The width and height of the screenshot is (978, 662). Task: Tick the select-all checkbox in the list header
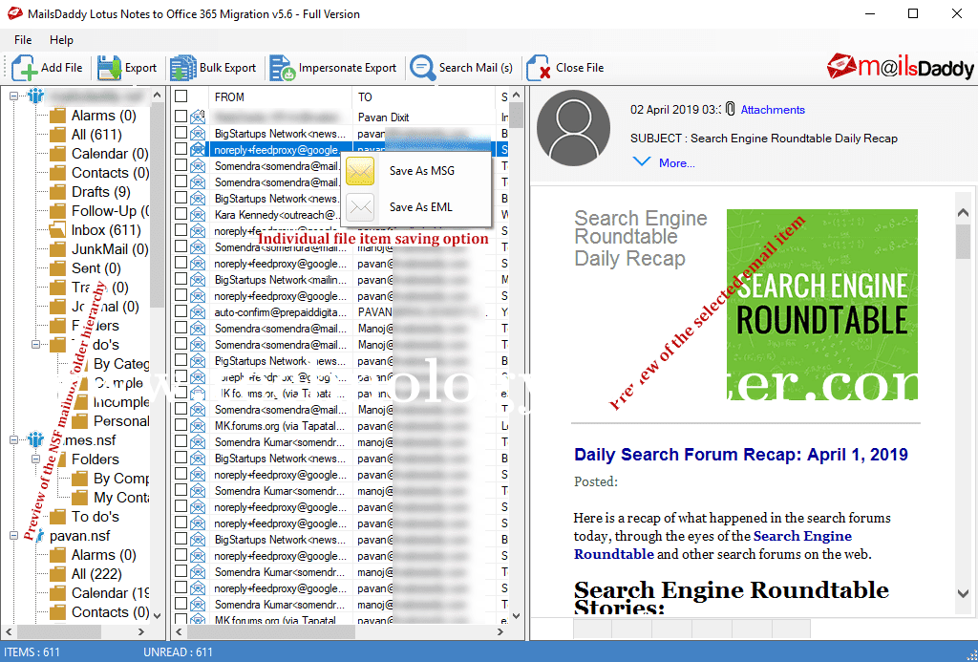(181, 96)
